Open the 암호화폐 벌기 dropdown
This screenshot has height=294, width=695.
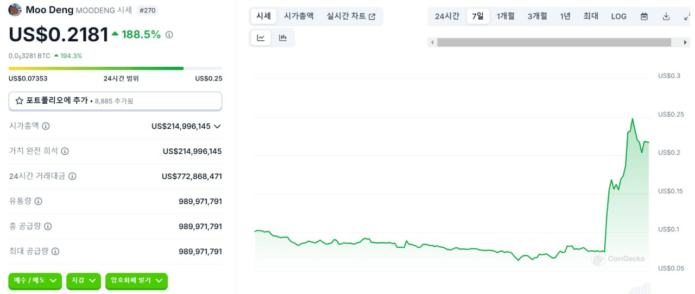click(136, 280)
